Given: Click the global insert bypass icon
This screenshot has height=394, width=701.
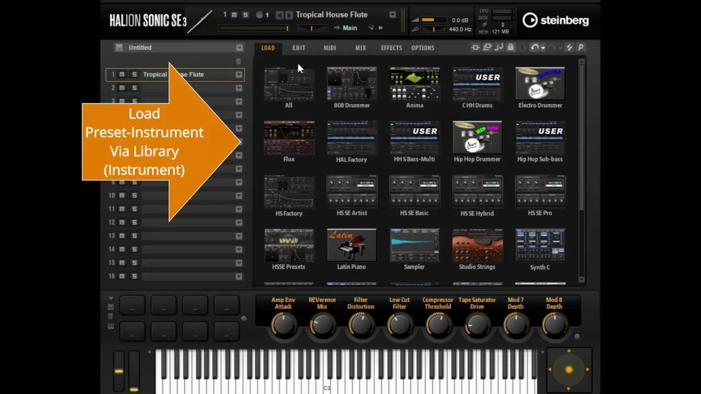Looking at the screenshot, I should click(475, 48).
